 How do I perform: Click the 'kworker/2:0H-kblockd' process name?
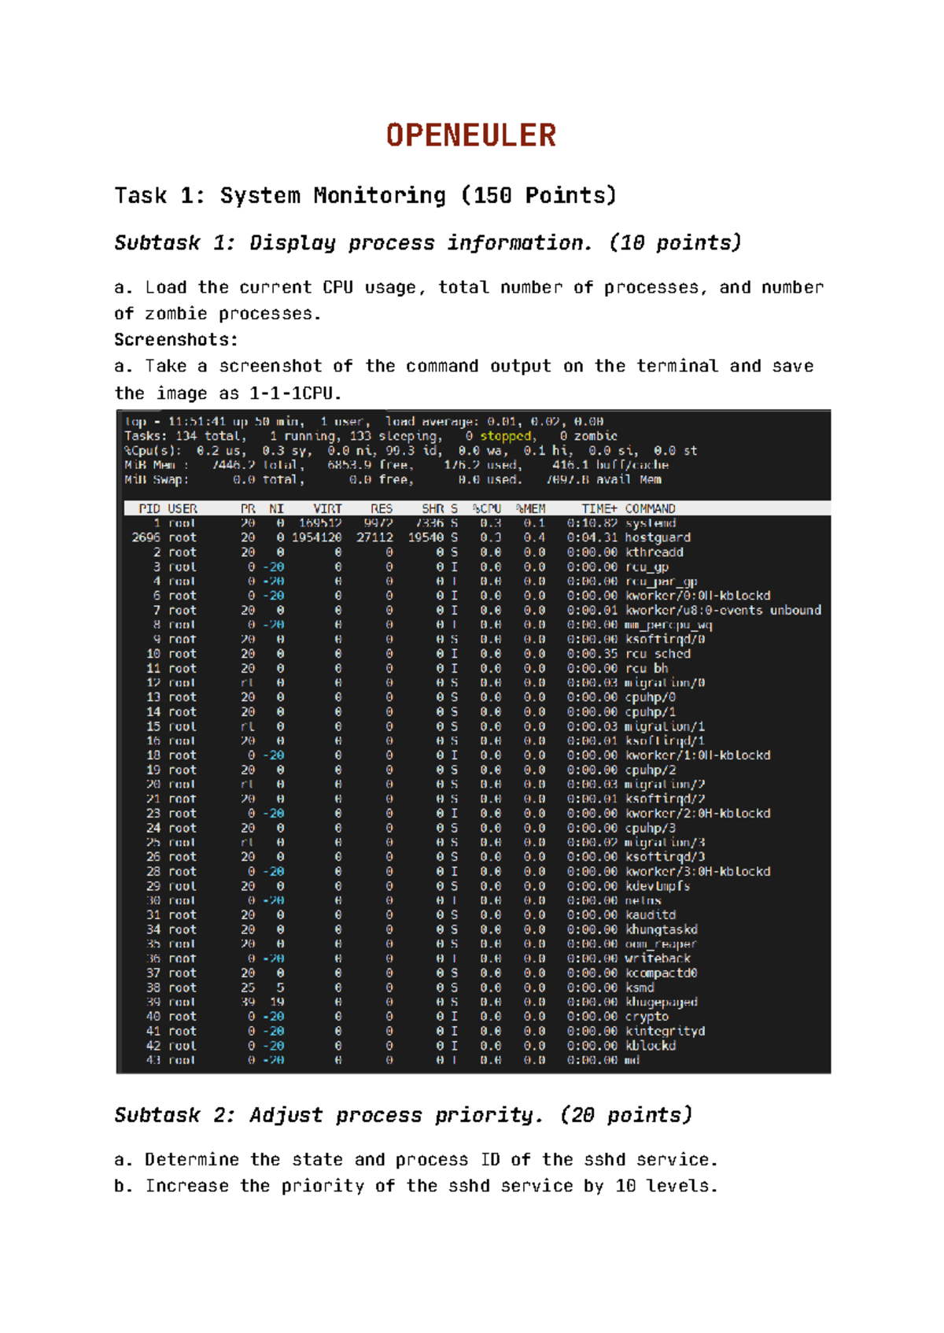698,814
